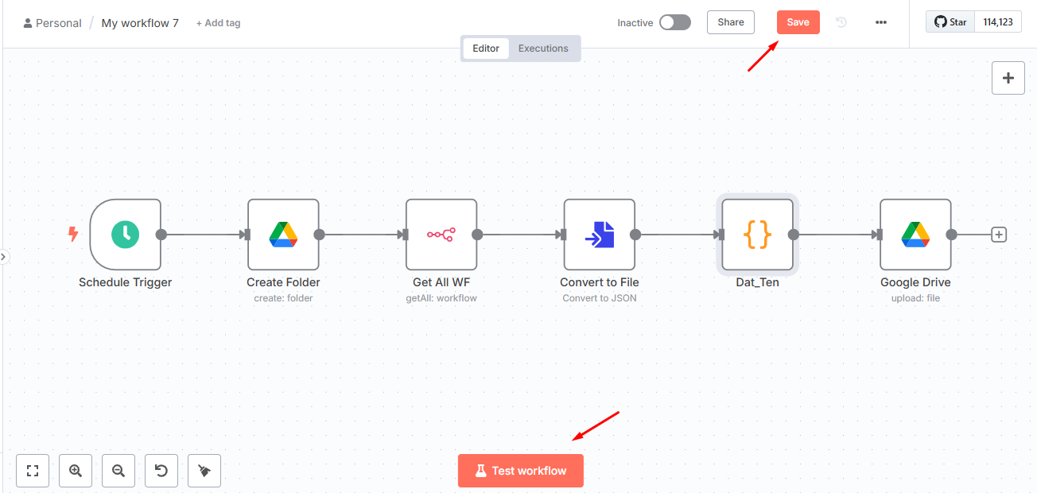This screenshot has width=1037, height=493.
Task: Select the Convert to File node
Action: (x=600, y=234)
